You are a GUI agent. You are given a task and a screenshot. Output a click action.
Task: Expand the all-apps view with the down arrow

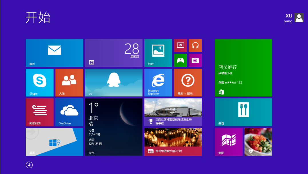(x=29, y=165)
